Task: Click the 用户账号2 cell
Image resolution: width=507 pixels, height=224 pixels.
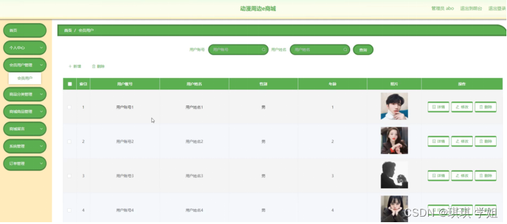Action: point(125,141)
